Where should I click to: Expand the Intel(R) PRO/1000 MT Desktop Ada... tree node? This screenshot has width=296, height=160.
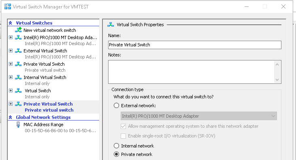coord(11,37)
